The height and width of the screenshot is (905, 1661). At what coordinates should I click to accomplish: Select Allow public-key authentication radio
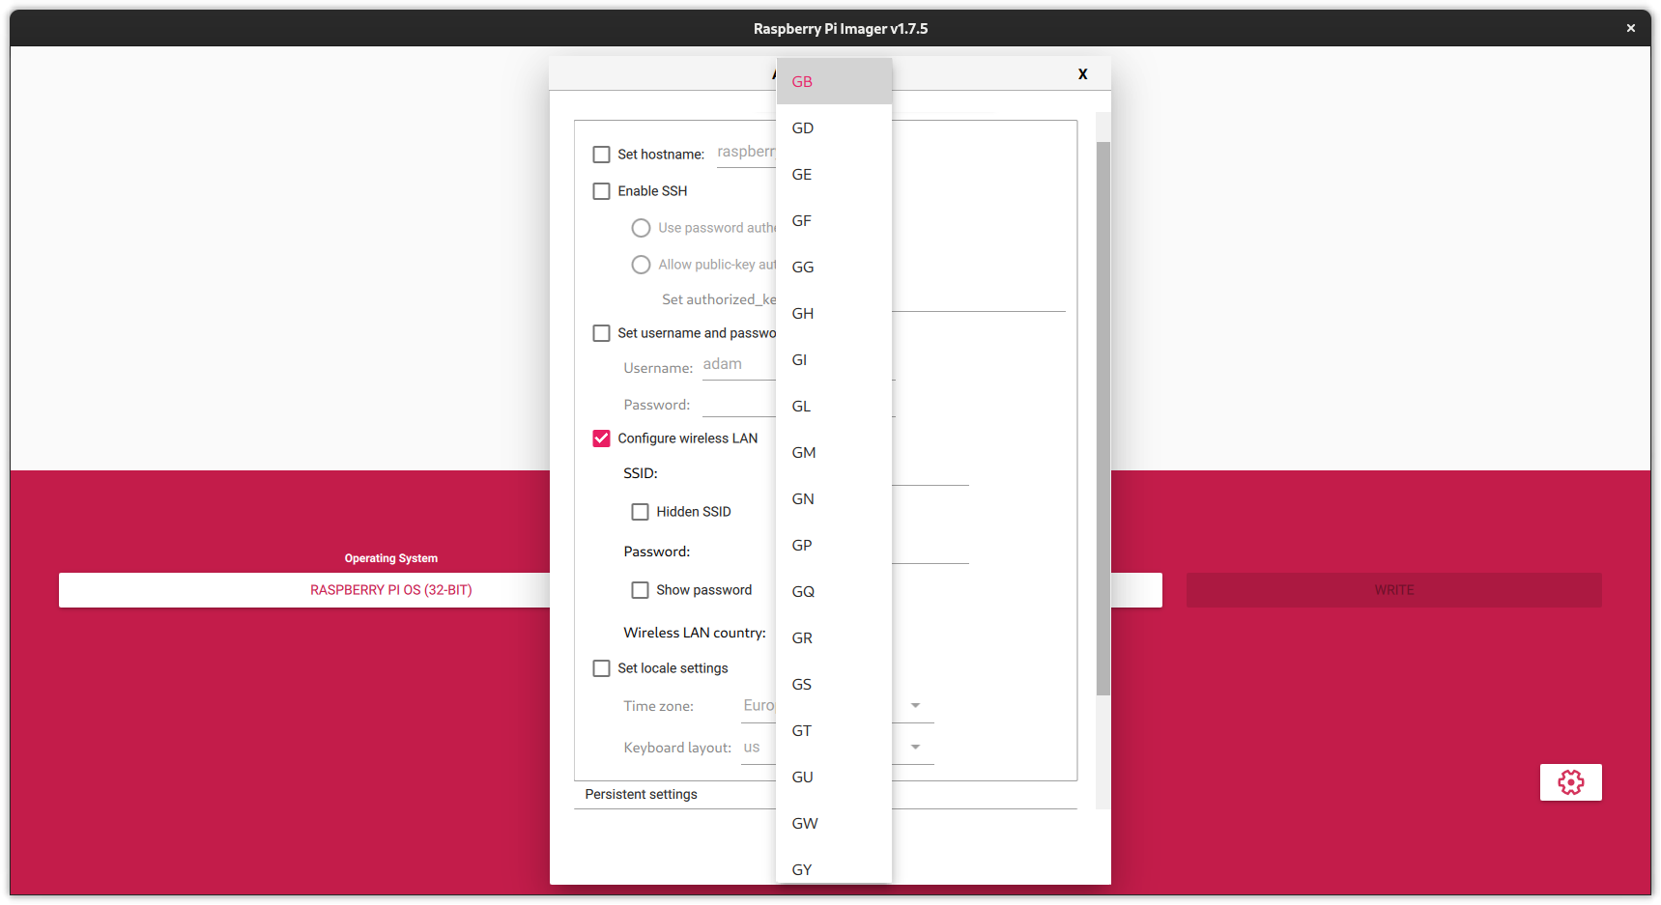[x=641, y=265]
